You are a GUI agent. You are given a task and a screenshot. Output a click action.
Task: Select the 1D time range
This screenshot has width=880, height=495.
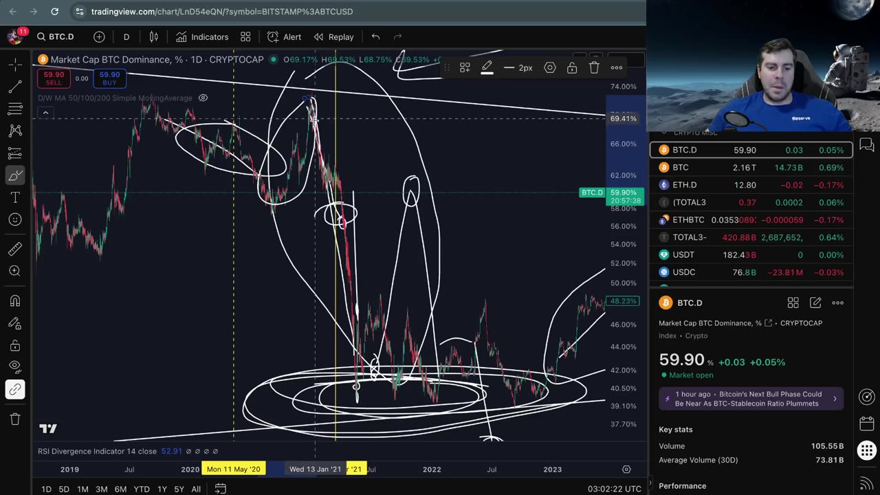[46, 489]
